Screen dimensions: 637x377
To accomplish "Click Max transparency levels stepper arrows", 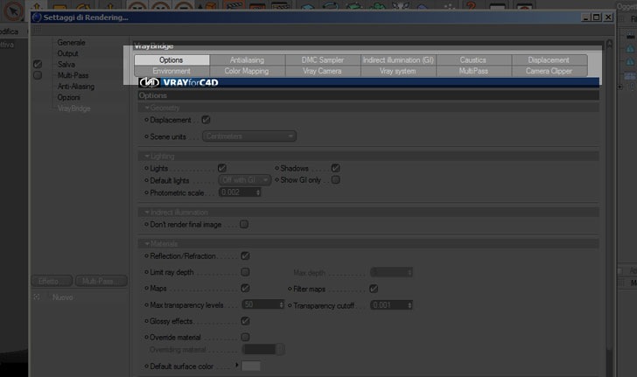I will [281, 304].
